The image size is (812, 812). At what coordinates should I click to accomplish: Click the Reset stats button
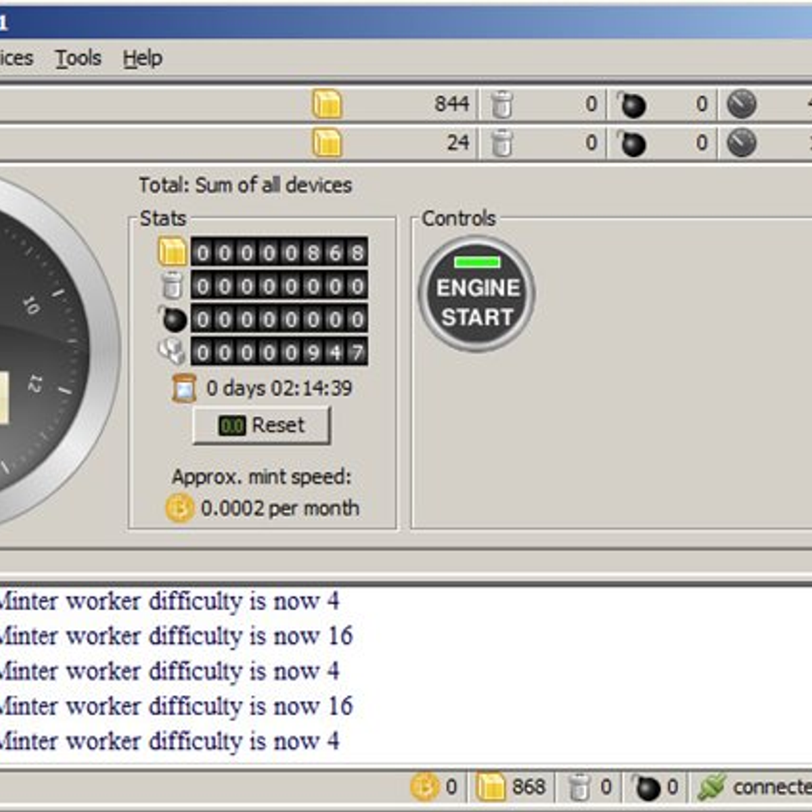[x=262, y=426]
